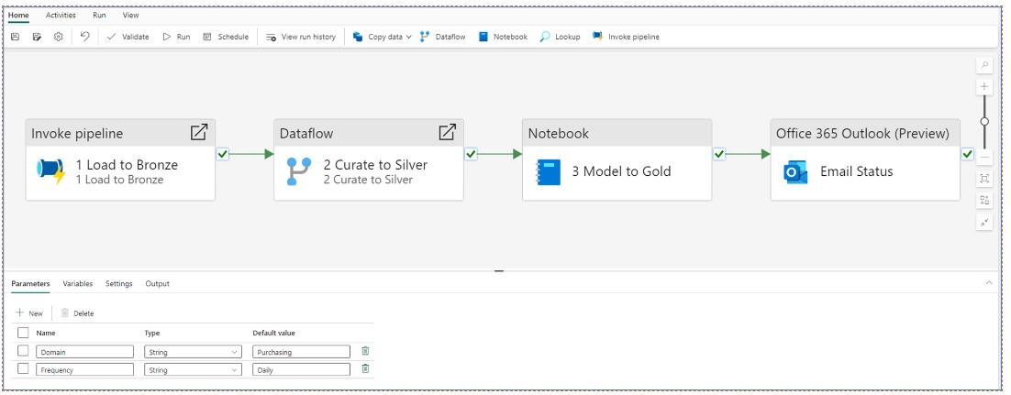Add a Lookup activity

point(560,37)
